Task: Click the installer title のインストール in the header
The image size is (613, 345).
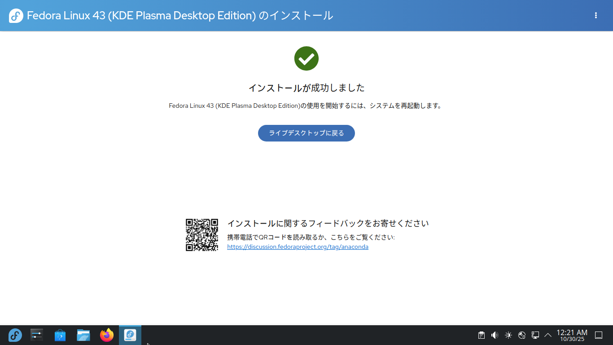Action: pyautogui.click(x=296, y=16)
